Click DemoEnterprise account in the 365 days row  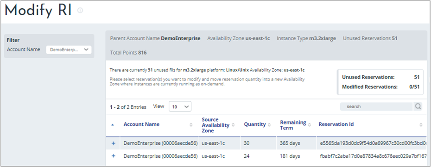[160, 143]
